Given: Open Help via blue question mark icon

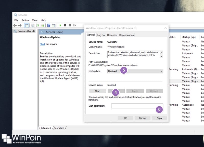Looking at the screenshot, I should point(48,25).
